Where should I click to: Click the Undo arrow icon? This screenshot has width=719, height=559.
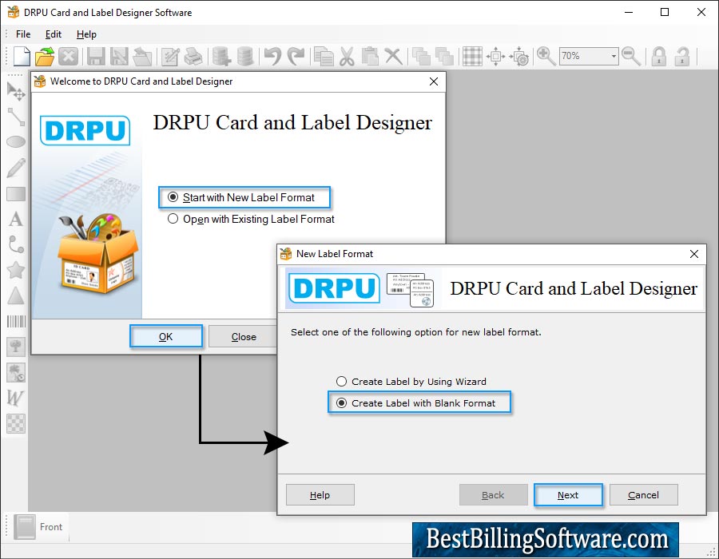pos(273,57)
